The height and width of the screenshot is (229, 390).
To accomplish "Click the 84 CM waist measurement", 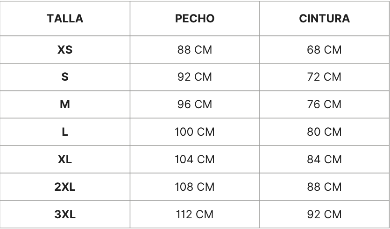I will pos(325,160).
